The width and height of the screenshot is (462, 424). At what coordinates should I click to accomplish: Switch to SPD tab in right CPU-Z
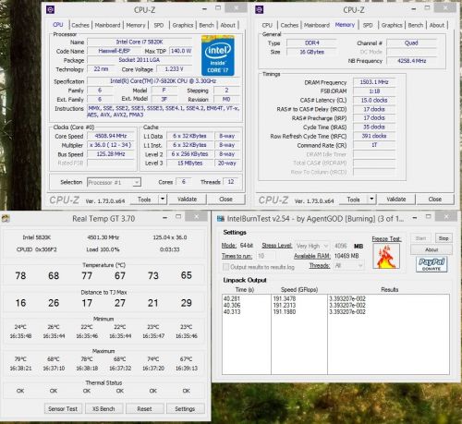tap(368, 25)
